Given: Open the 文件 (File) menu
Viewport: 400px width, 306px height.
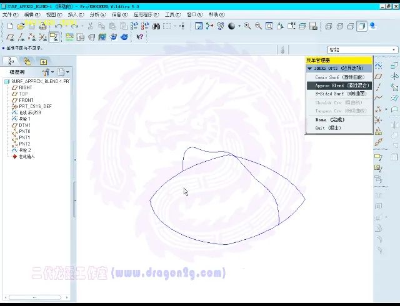Looking at the screenshot, I should pos(9,14).
